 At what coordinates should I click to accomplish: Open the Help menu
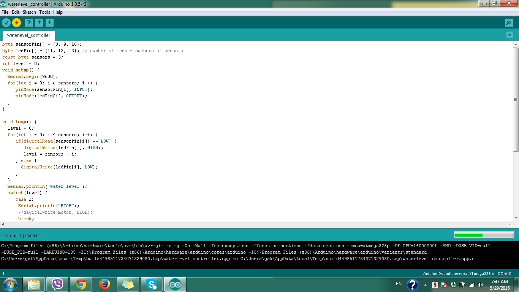tap(58, 12)
